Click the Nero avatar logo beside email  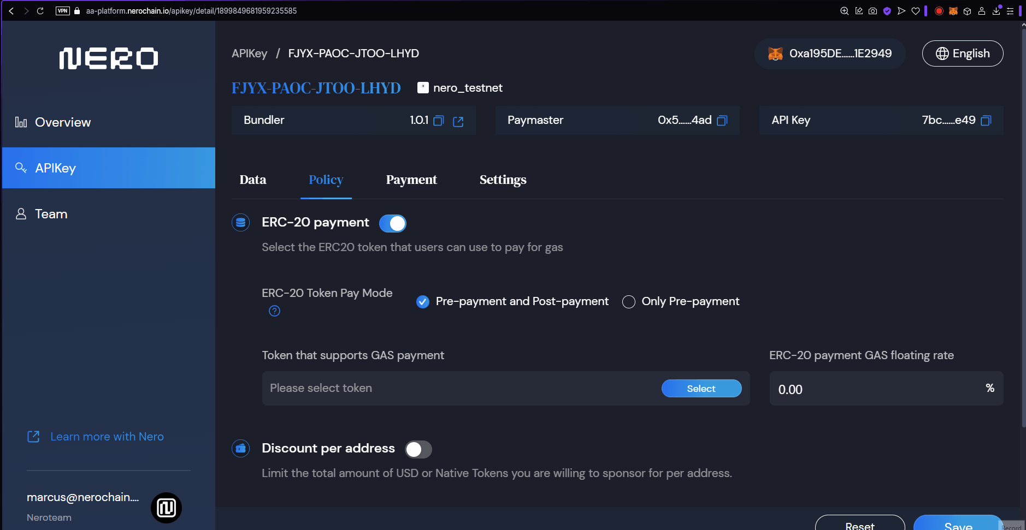click(x=166, y=508)
